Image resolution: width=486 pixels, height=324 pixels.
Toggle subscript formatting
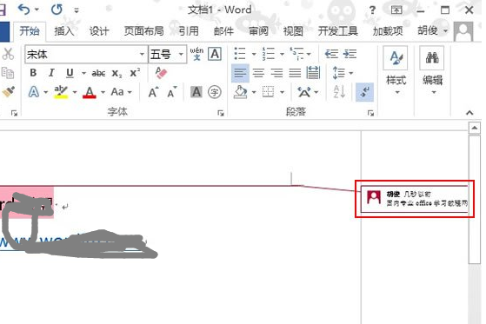(117, 74)
